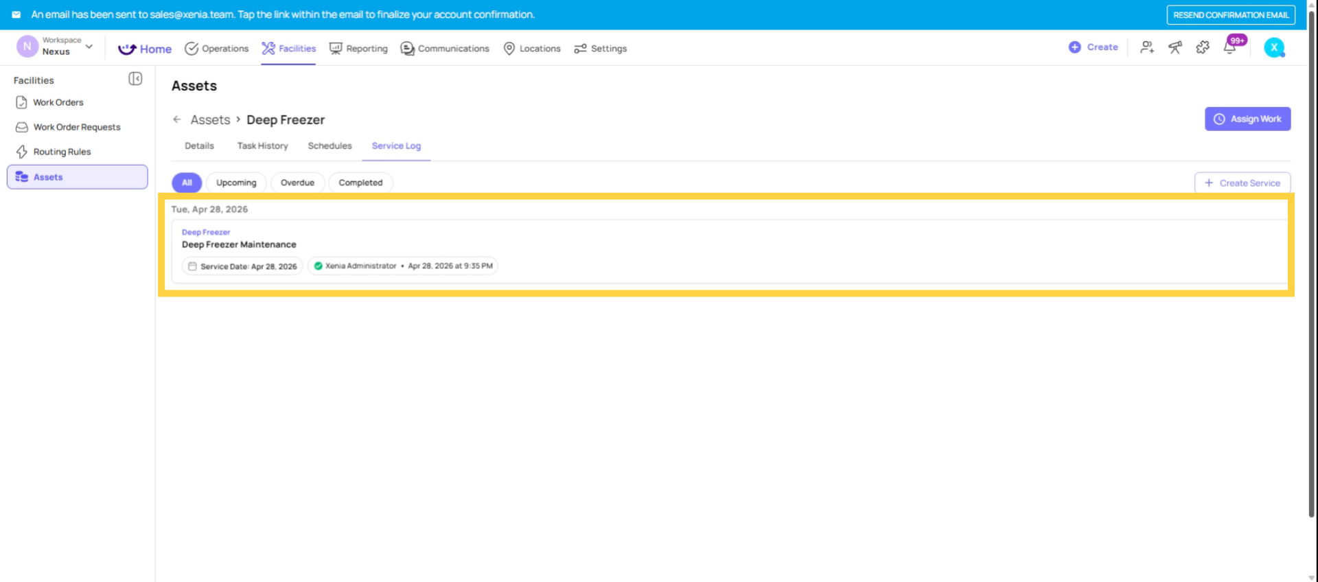This screenshot has width=1318, height=582.
Task: Click the envelope icon in the blue banner
Action: 16,14
